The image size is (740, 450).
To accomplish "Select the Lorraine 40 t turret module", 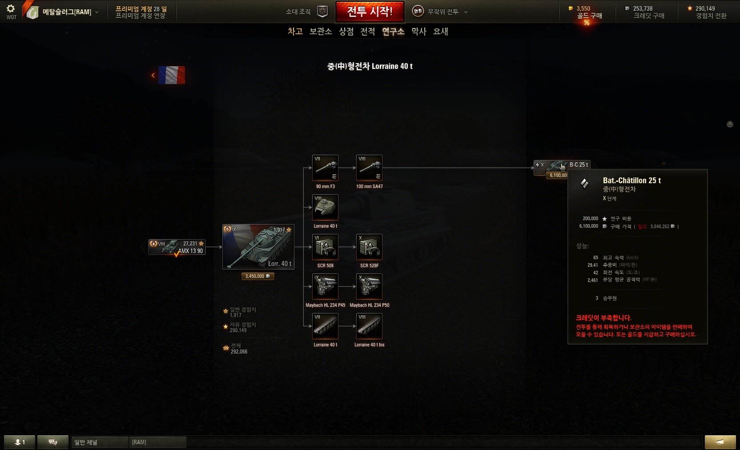I will [x=325, y=207].
